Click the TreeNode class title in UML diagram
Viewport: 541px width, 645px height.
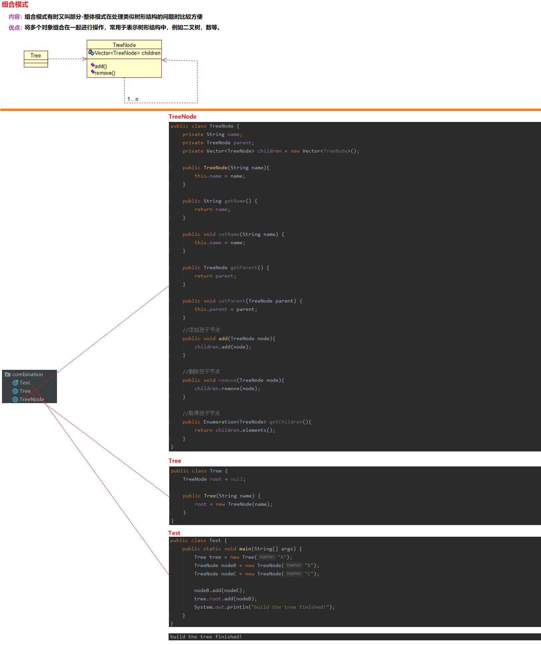tap(124, 45)
